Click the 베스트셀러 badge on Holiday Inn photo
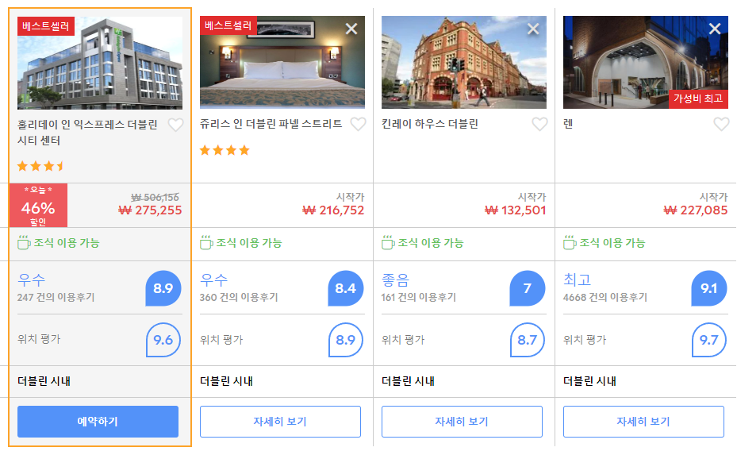 click(46, 26)
